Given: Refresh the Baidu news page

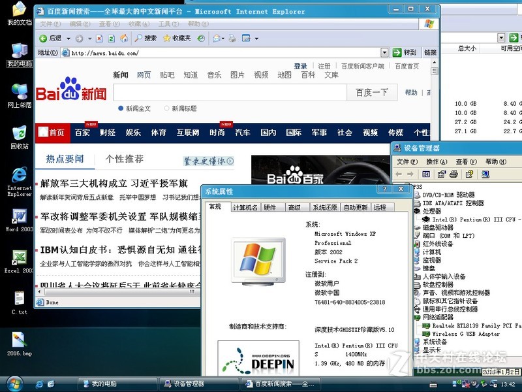Looking at the screenshot, I should click(112, 39).
